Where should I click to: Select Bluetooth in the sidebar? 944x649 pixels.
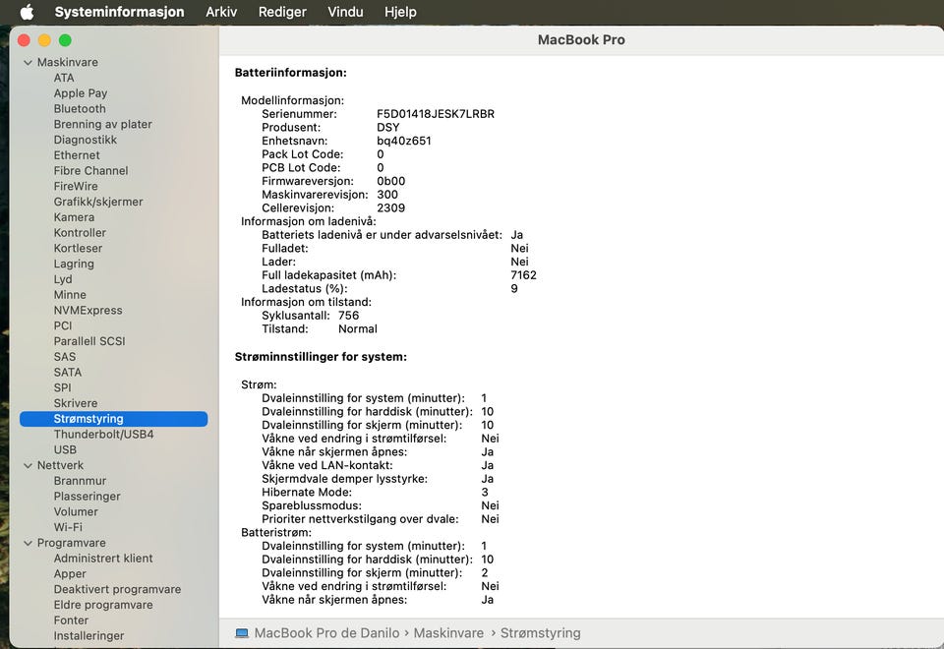click(x=80, y=108)
